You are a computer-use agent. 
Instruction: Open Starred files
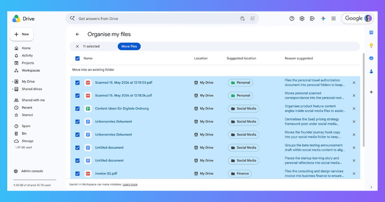pos(27,115)
